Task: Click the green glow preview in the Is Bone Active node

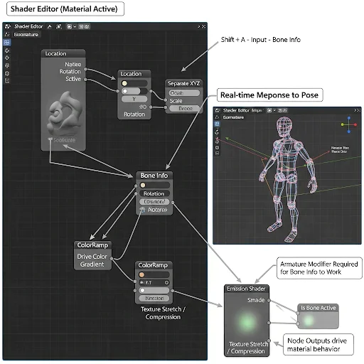Action: point(309,321)
